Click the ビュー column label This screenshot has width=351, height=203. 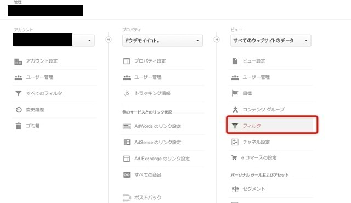point(236,30)
